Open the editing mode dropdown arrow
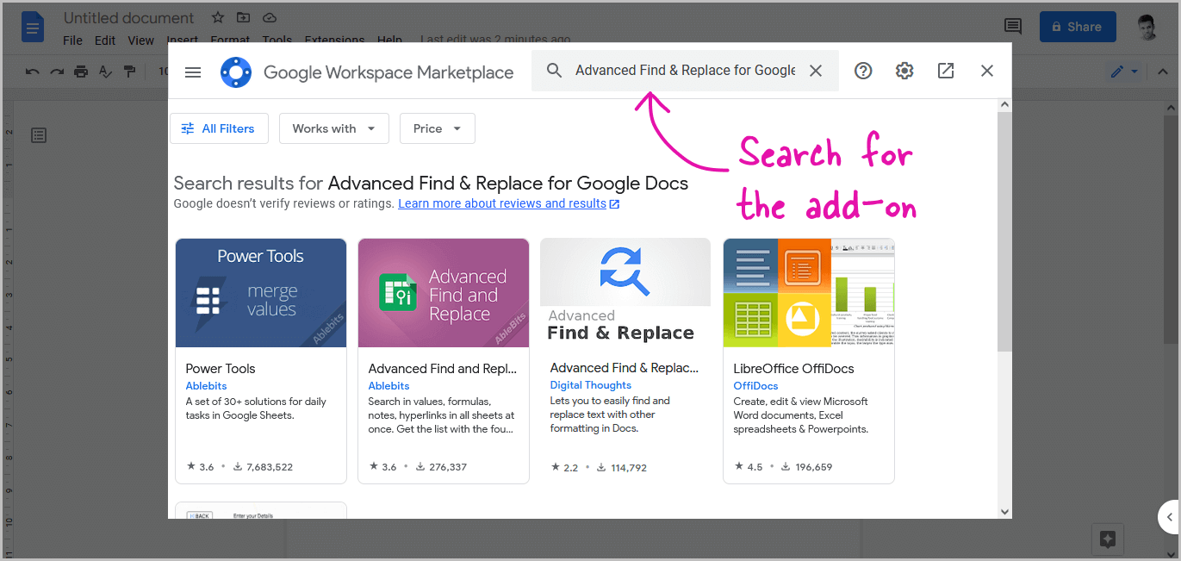The height and width of the screenshot is (561, 1181). tap(1135, 72)
